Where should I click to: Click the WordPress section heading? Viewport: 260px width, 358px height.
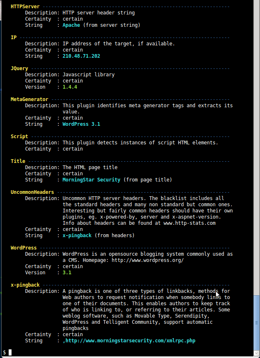pyautogui.click(x=23, y=248)
